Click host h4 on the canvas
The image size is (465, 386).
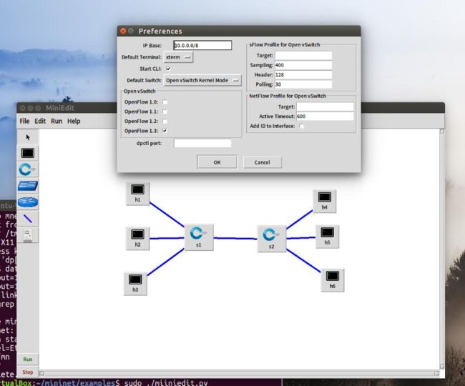(325, 201)
